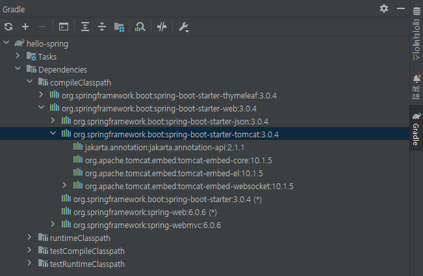Select runtimeClasspath configuration label
The image size is (423, 276).
point(80,238)
